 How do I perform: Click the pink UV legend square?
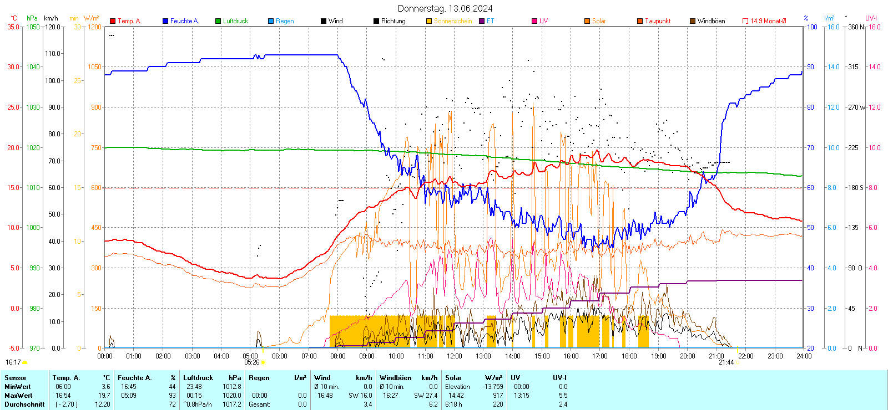pos(534,21)
